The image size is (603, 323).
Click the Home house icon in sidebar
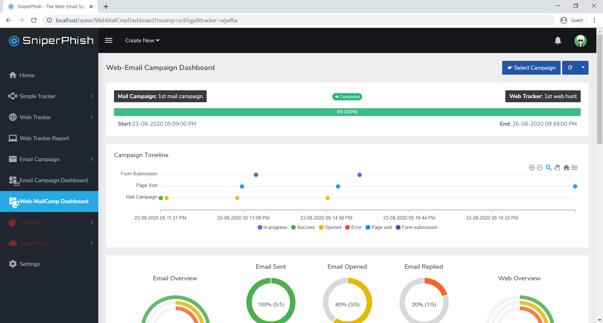[x=13, y=75]
